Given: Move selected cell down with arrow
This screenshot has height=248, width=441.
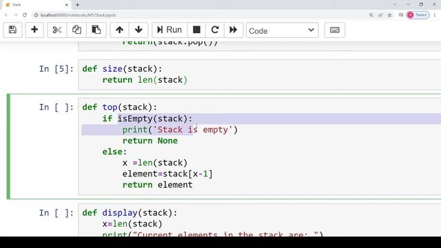Looking at the screenshot, I should pyautogui.click(x=139, y=30).
